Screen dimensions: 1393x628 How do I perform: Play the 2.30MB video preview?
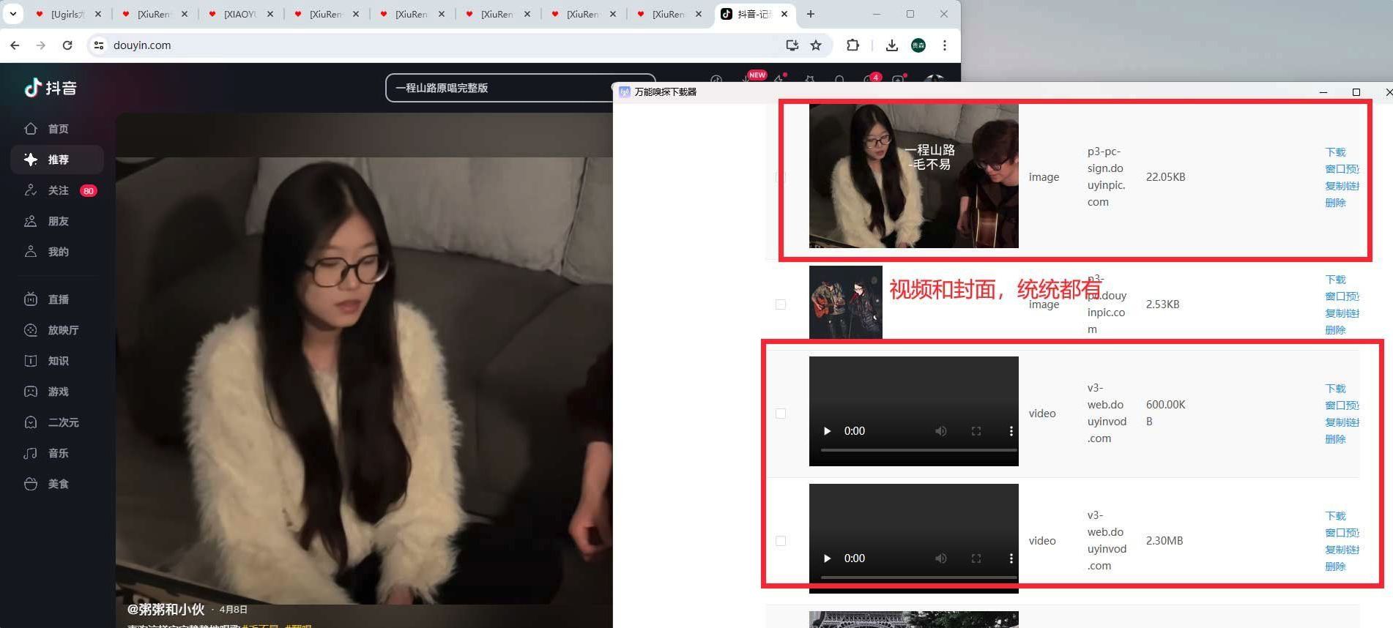pos(827,558)
